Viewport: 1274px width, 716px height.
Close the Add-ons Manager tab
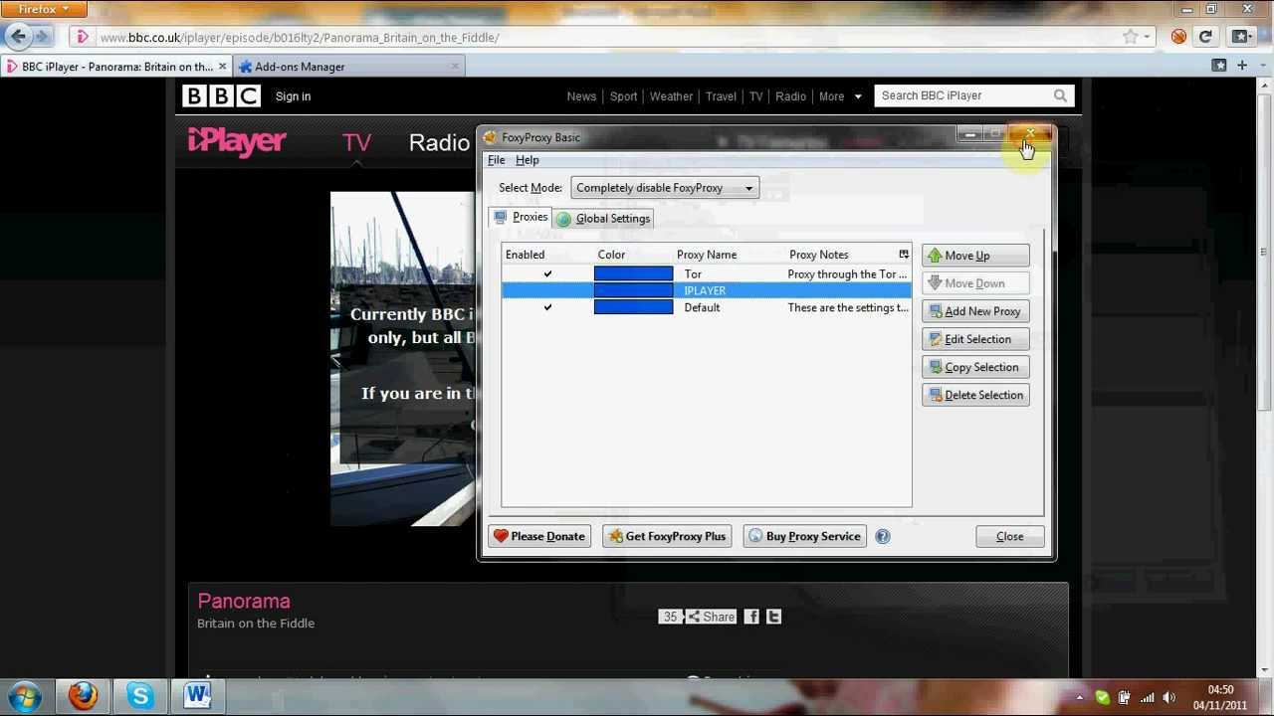click(455, 67)
